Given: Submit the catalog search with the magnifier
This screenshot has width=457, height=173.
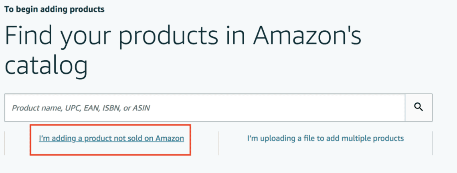Looking at the screenshot, I should tap(419, 107).
